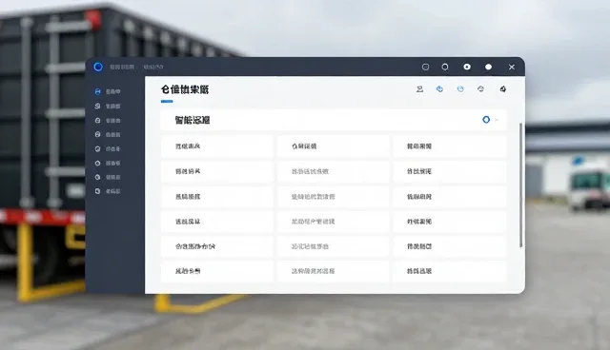Close the window with the X button
The height and width of the screenshot is (350, 610).
tap(512, 68)
